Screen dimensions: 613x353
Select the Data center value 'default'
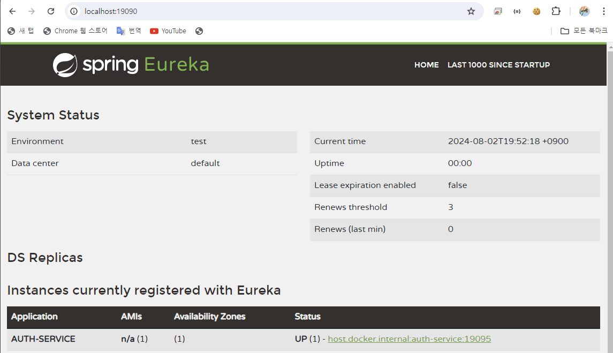coord(205,163)
